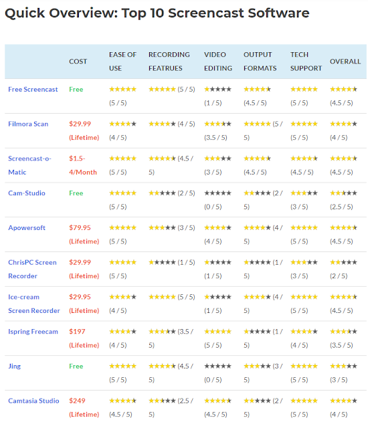
Task: Click Apowersoft's recording features stars
Action: click(x=162, y=227)
